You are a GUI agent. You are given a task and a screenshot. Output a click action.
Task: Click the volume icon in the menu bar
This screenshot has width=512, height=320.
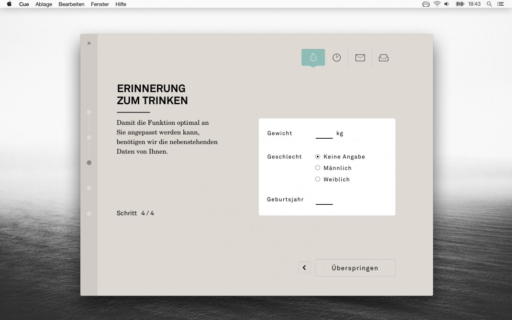pyautogui.click(x=447, y=4)
